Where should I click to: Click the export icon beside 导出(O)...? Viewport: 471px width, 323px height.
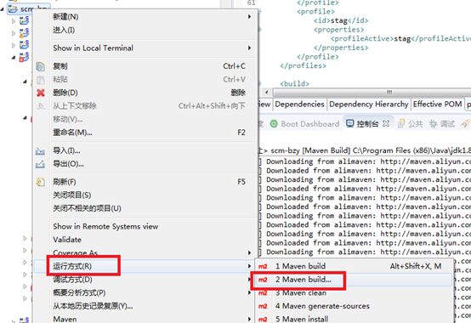[40, 164]
